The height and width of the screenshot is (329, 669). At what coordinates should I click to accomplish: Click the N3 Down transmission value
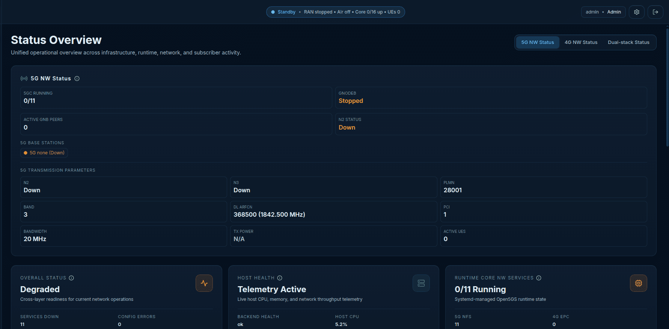click(x=242, y=190)
